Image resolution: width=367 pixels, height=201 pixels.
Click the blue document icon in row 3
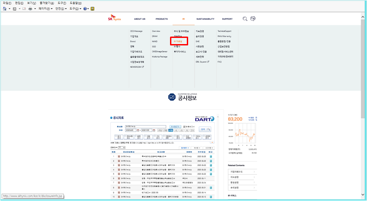(211, 165)
